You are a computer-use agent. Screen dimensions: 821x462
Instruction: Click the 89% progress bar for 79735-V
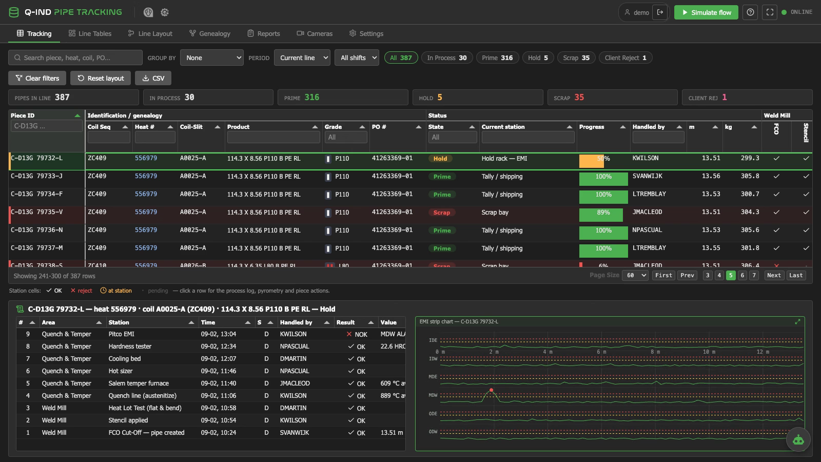coord(603,215)
